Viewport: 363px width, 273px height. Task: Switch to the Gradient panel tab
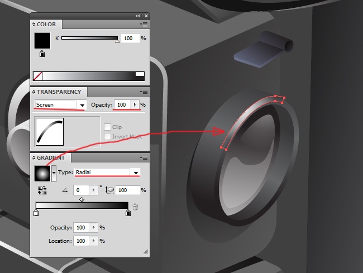click(51, 158)
